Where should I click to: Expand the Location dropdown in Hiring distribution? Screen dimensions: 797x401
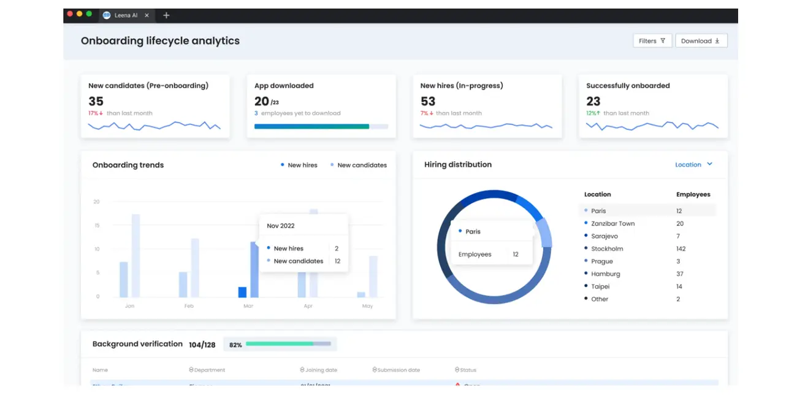[688, 164]
